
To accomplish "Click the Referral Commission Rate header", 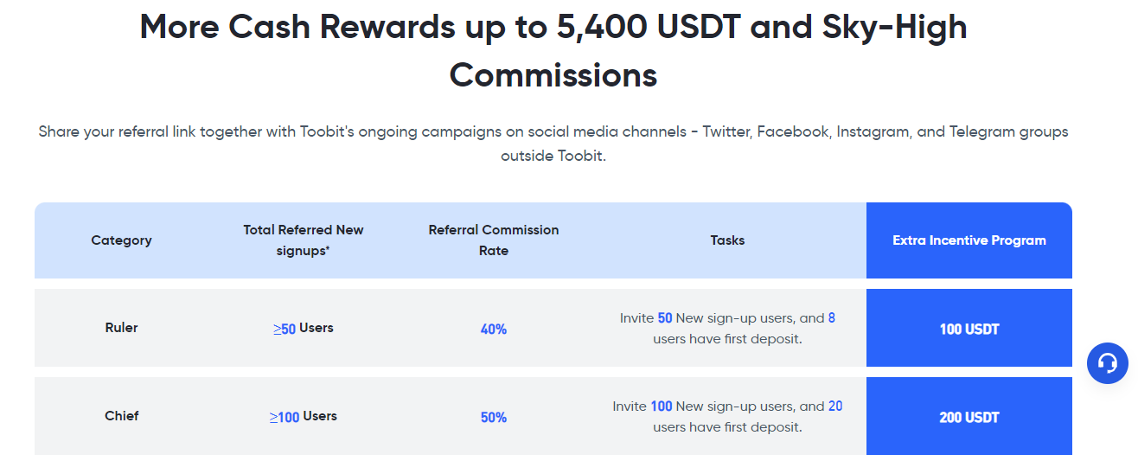I will 494,240.
